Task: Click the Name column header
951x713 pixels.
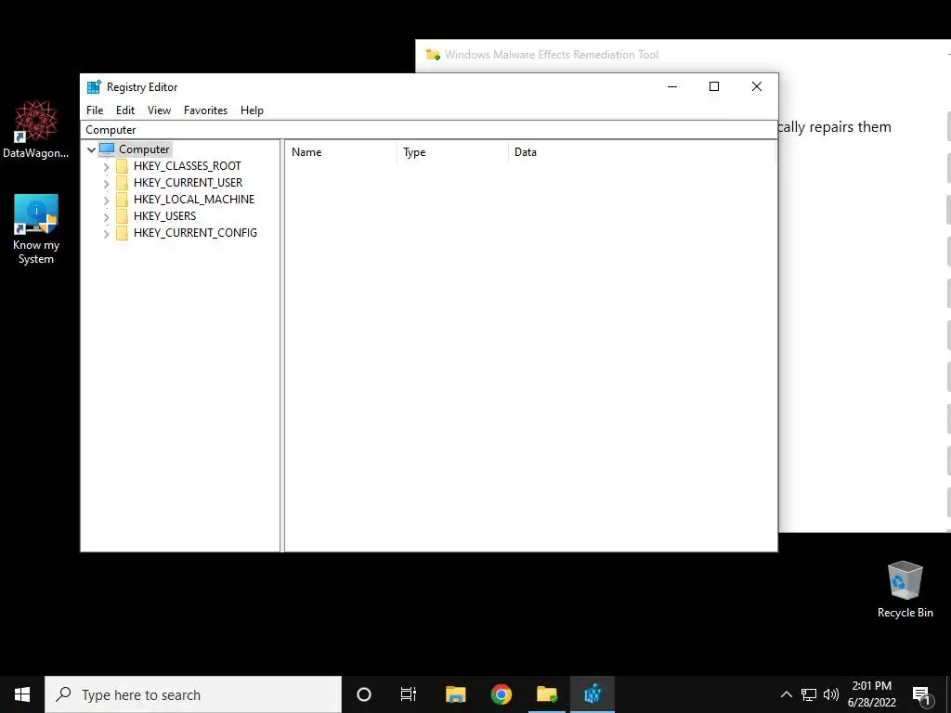Action: [341, 152]
